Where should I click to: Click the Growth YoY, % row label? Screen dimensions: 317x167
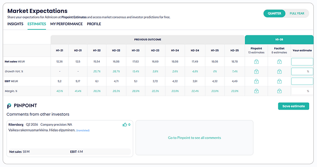pyautogui.click(x=14, y=72)
